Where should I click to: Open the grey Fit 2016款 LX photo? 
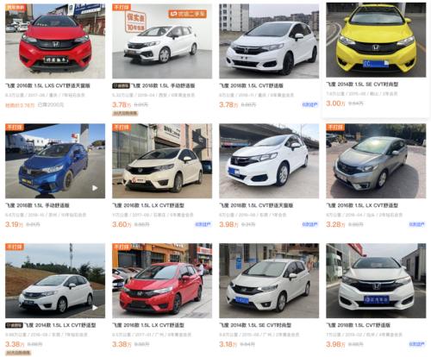pyautogui.click(x=376, y=161)
